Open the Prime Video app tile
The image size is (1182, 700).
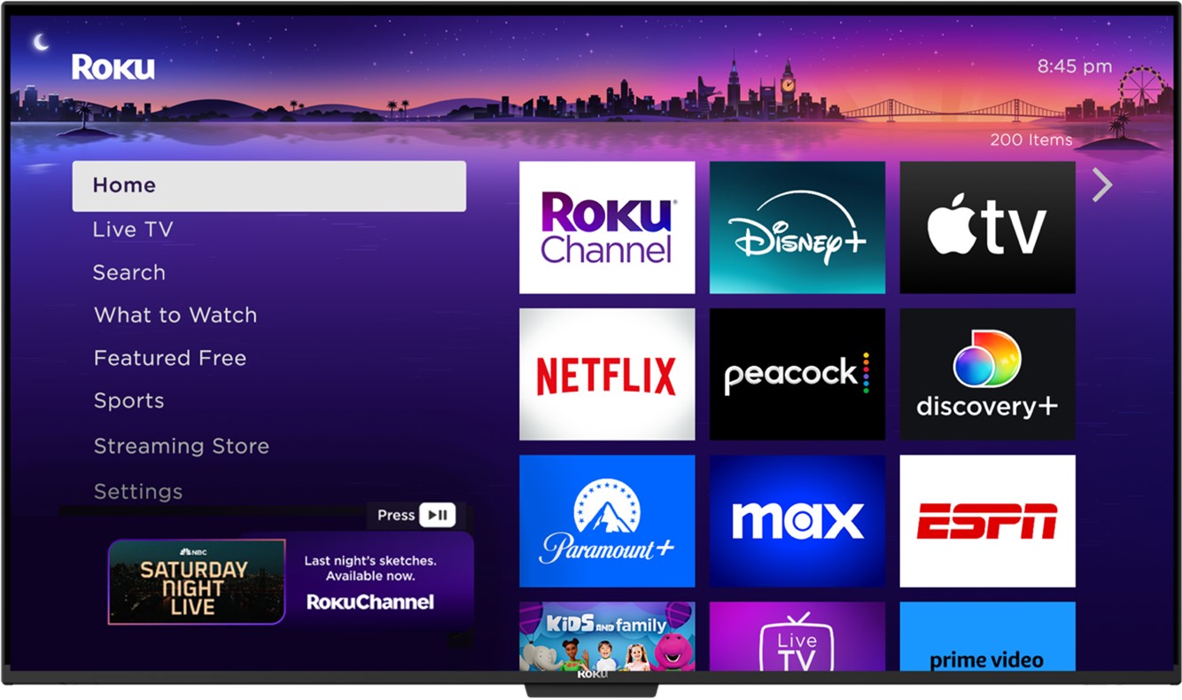pos(987,638)
